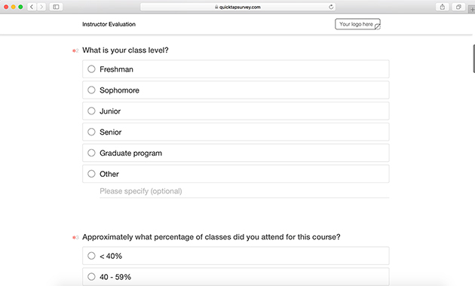Click the quicktapsurvey.com address bar

coord(237,7)
